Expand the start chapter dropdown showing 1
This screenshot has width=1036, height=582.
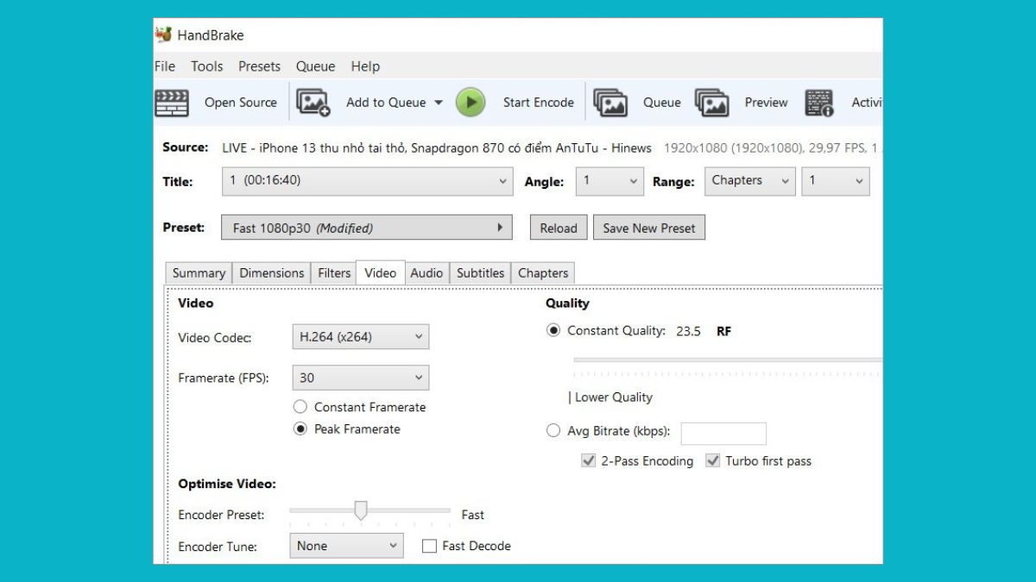[835, 181]
